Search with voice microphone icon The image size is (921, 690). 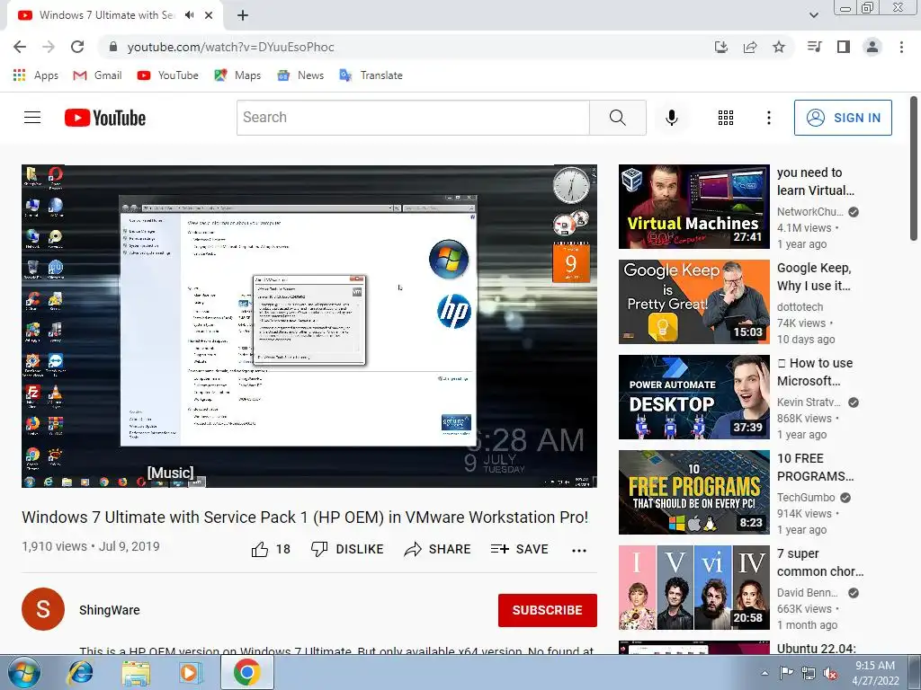point(672,118)
